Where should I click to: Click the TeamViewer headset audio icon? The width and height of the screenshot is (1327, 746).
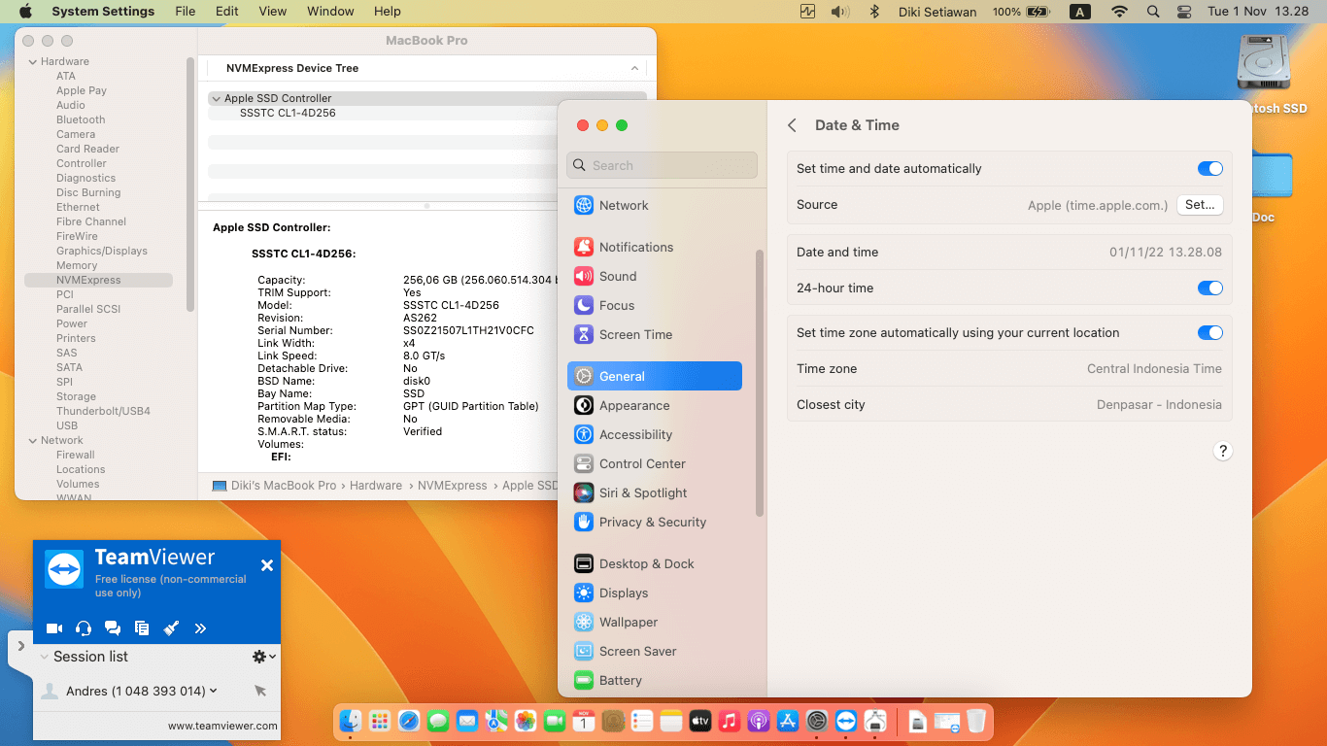point(84,628)
